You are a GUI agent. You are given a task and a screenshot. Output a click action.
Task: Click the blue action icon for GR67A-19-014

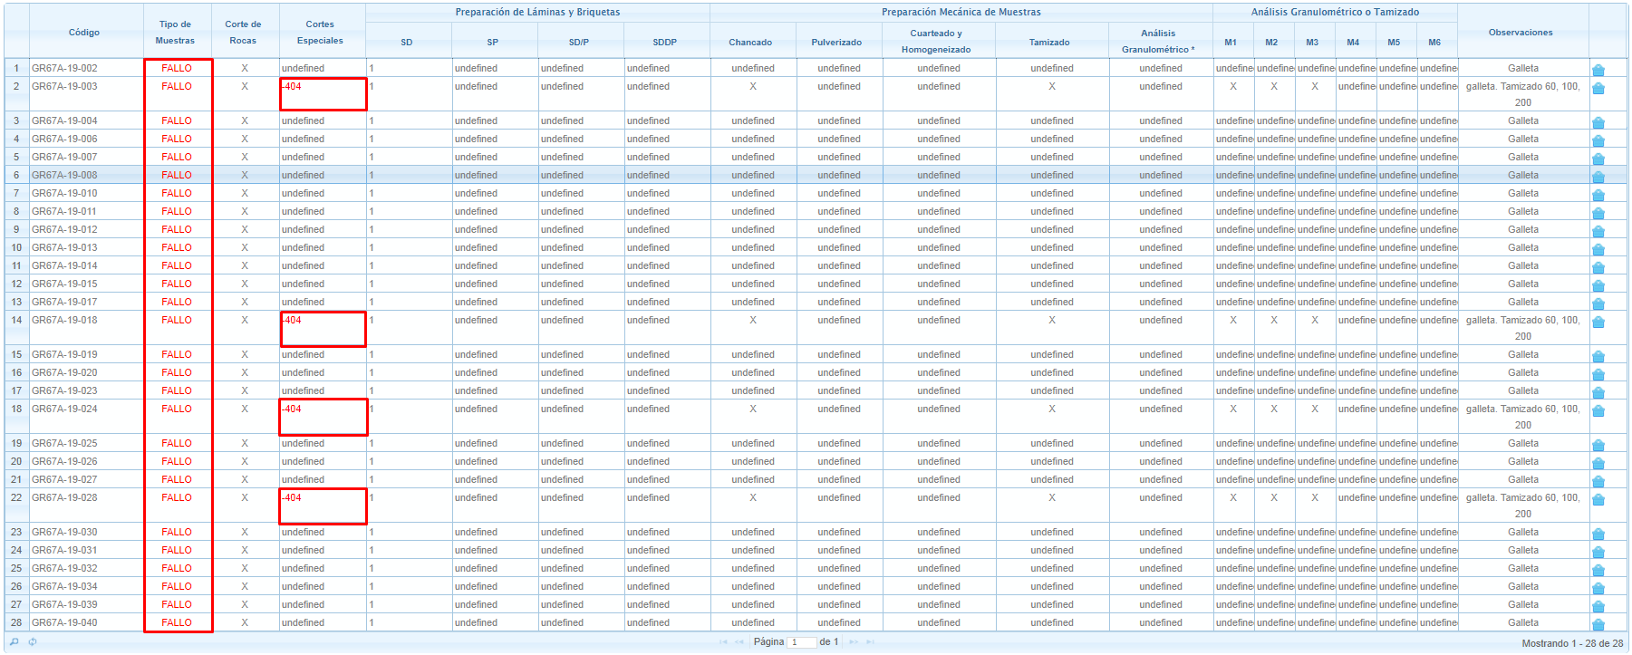click(1598, 267)
